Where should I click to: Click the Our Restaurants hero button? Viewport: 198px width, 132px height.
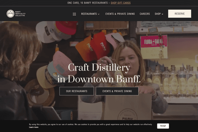pyautogui.click(x=77, y=91)
